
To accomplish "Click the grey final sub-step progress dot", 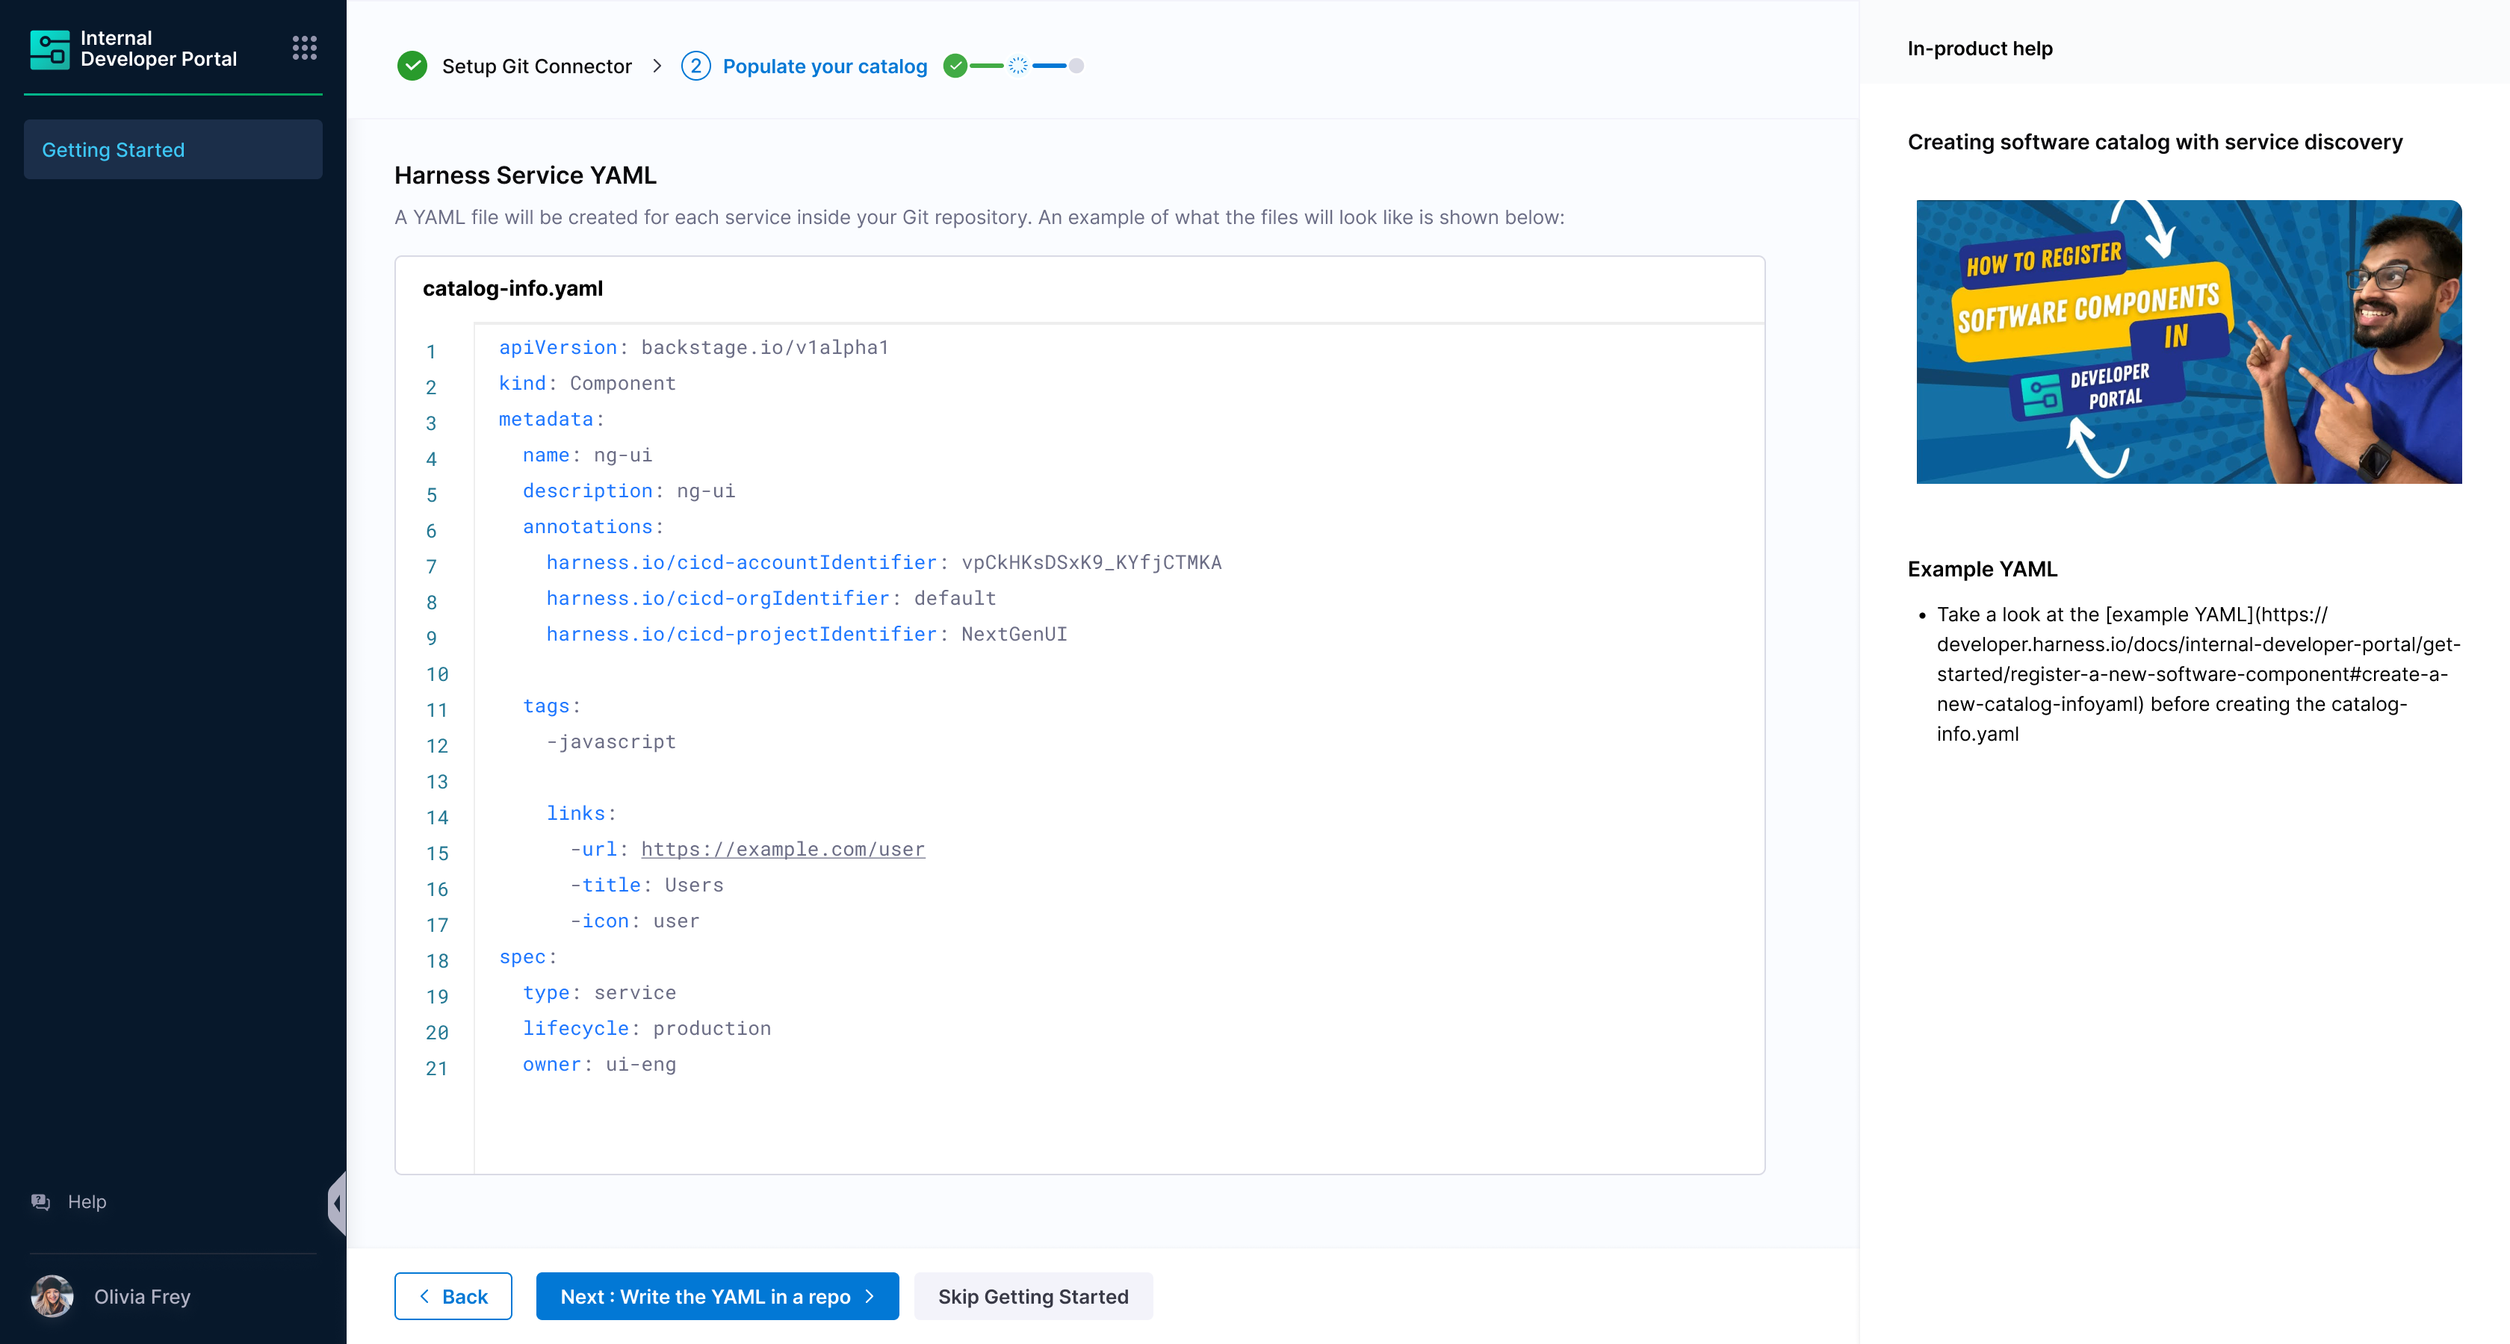I will pos(1076,66).
